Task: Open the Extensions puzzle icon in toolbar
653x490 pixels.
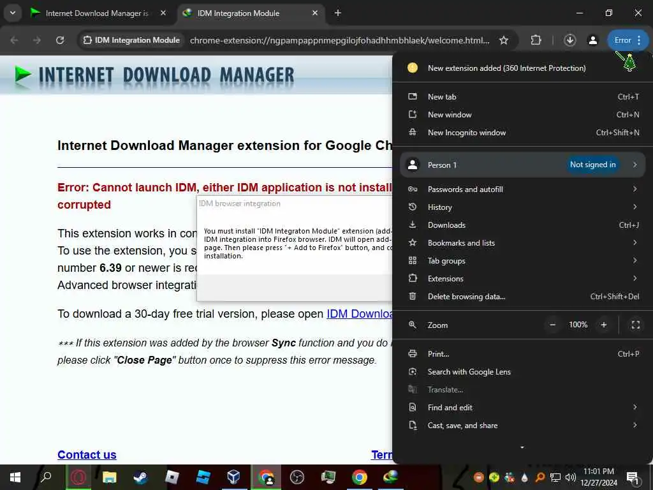Action: (536, 40)
